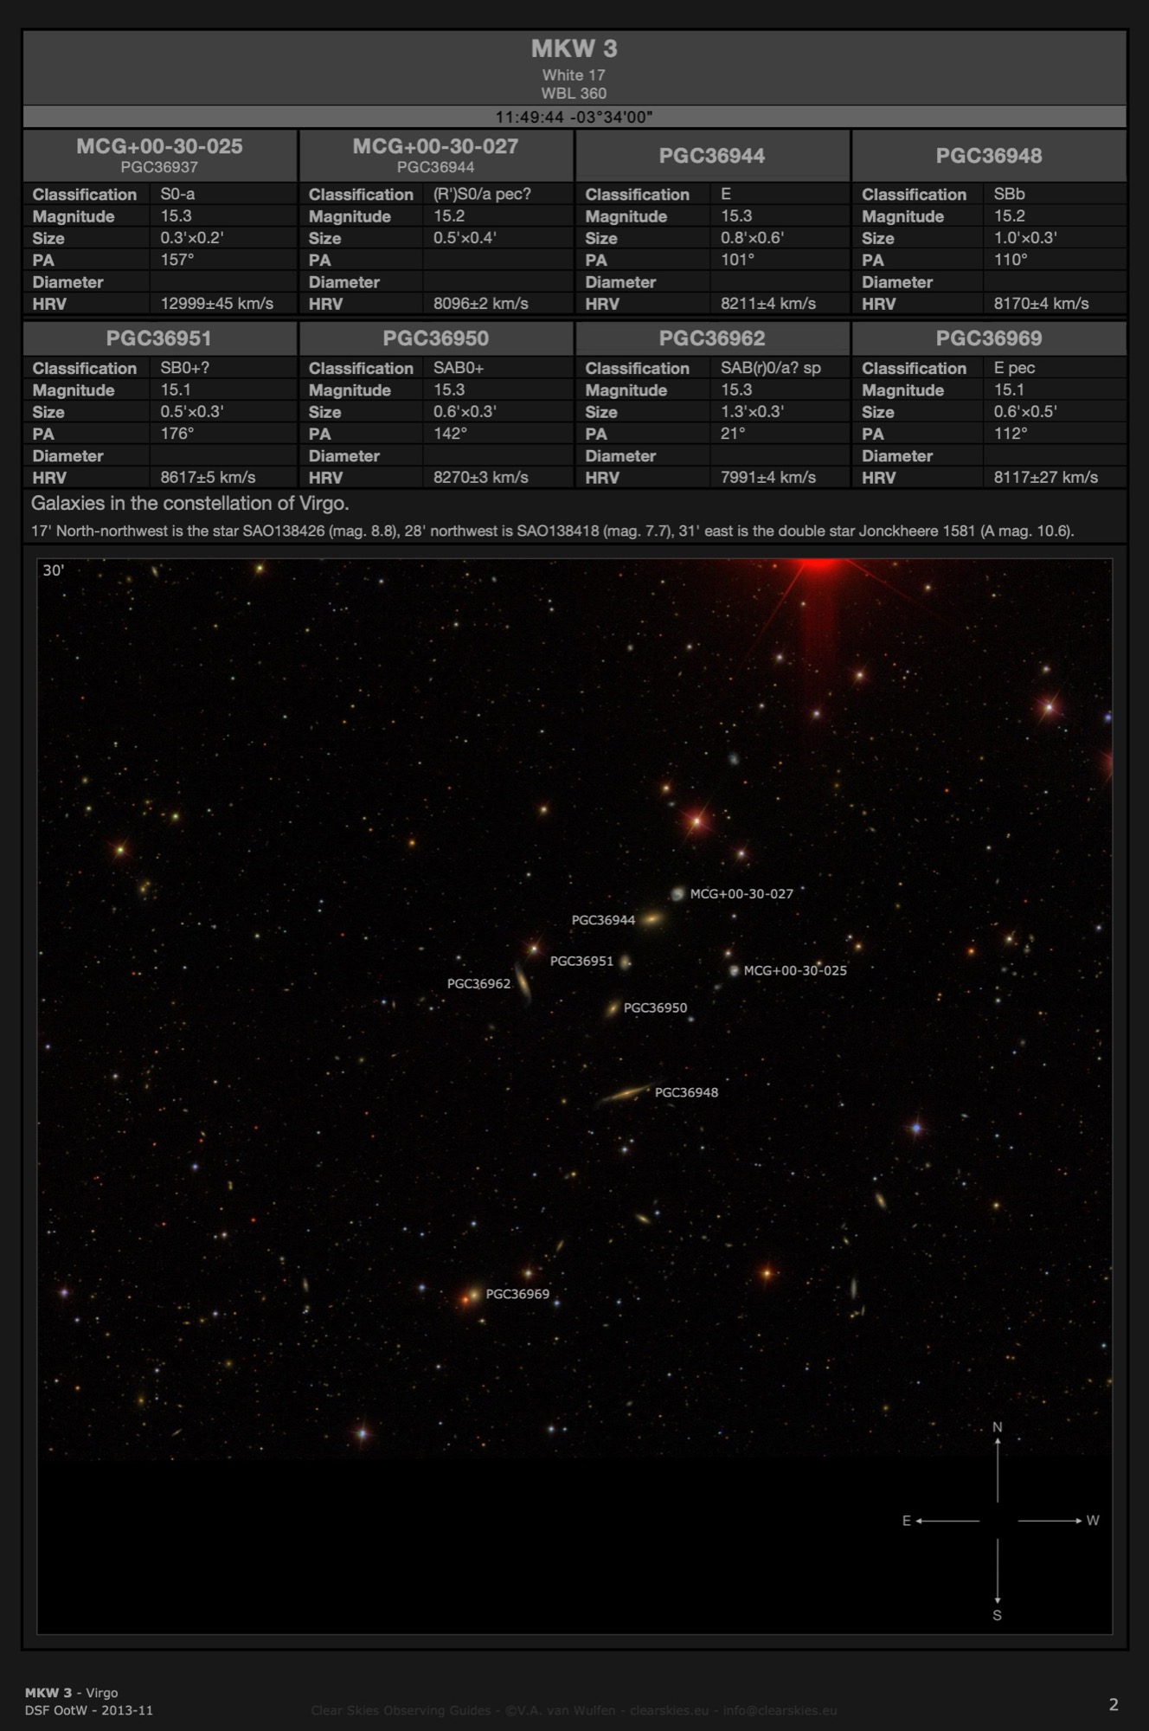Click the 30' field size label
1149x1731 pixels.
pyautogui.click(x=54, y=570)
